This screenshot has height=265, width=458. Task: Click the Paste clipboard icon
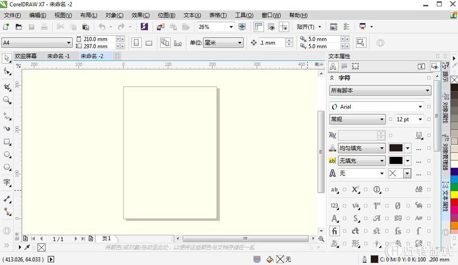[x=85, y=26]
